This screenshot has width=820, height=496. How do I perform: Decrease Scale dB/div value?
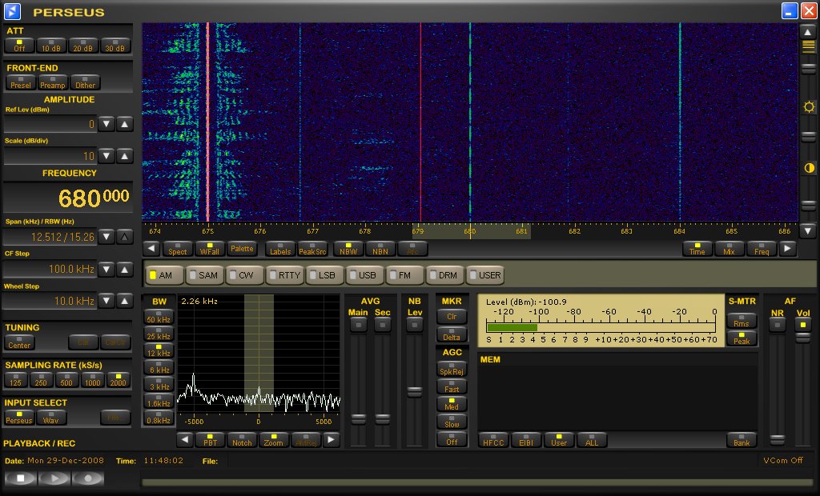[107, 156]
